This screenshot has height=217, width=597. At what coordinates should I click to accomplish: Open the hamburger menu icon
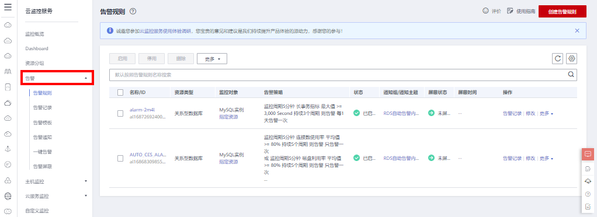coord(8,7)
